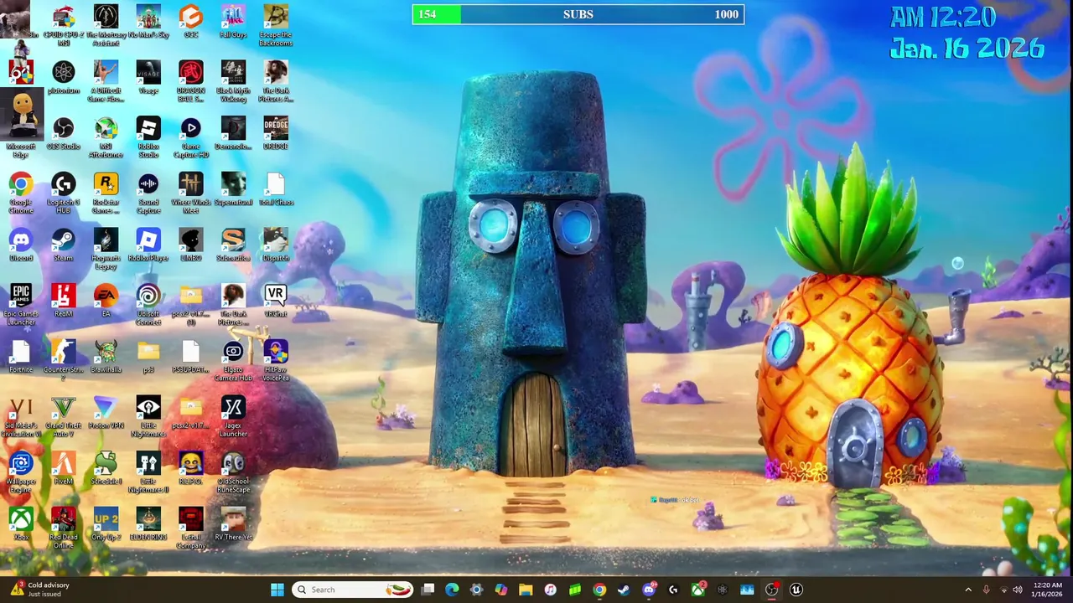Select the HitPaw VoicePea desktop icon
Image resolution: width=1073 pixels, height=603 pixels.
tap(276, 361)
